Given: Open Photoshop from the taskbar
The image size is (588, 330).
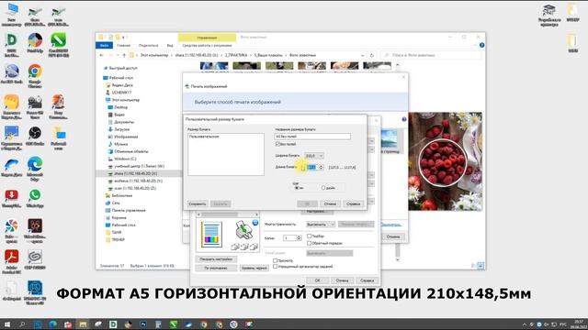Looking at the screenshot, I should pyautogui.click(x=143, y=324).
